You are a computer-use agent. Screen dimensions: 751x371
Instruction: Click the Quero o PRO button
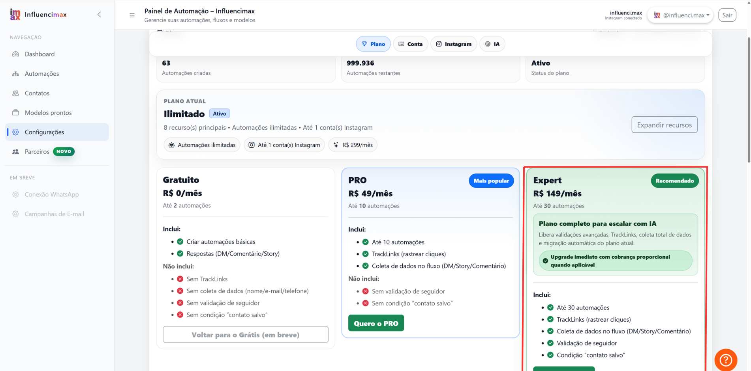pos(376,323)
